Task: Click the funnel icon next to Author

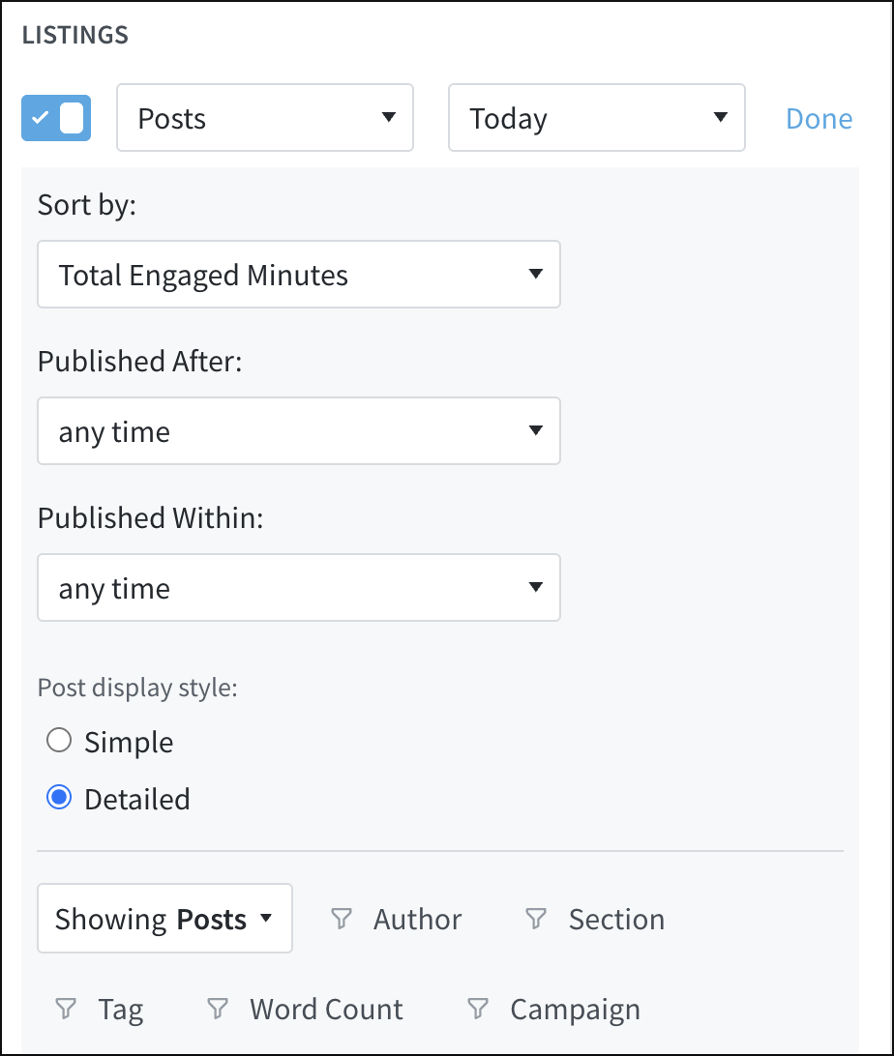Action: [342, 919]
